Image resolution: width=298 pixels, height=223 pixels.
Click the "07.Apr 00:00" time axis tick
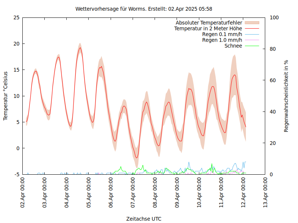point(133,193)
